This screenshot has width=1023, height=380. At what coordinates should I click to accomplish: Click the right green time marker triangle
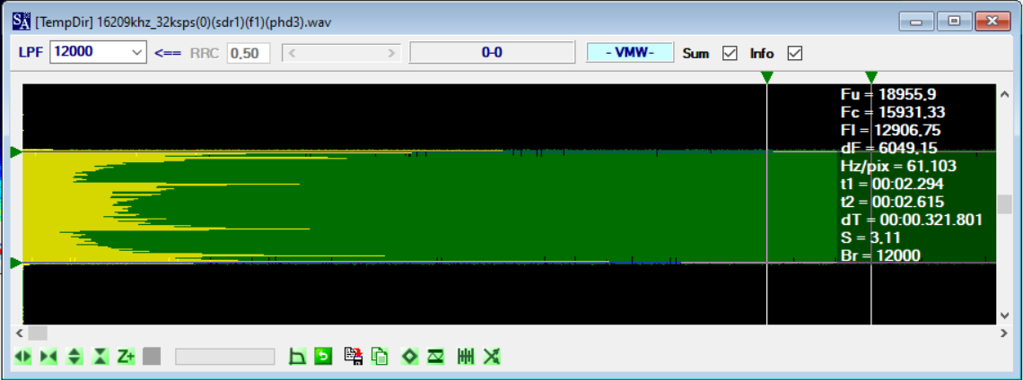(871, 78)
